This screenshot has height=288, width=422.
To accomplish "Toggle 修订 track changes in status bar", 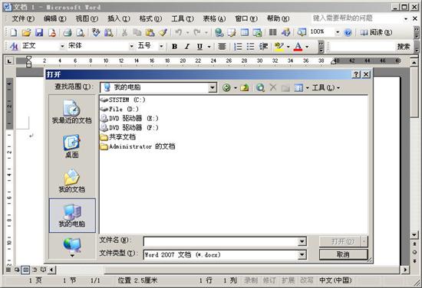I will (269, 280).
